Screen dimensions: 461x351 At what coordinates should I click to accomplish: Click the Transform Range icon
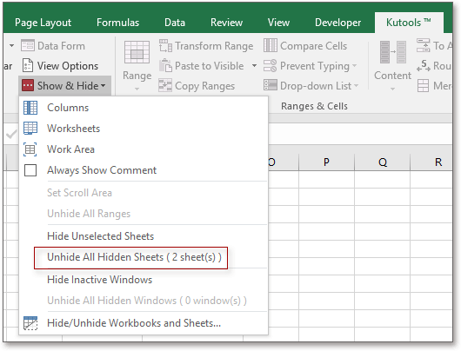[165, 46]
